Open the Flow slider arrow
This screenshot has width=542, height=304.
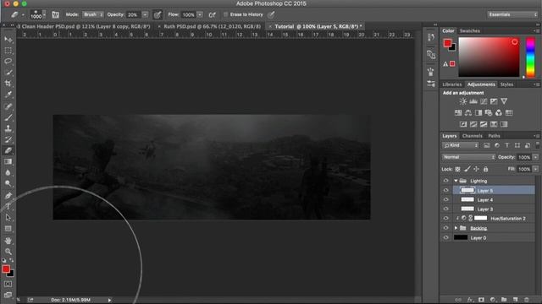(x=200, y=14)
